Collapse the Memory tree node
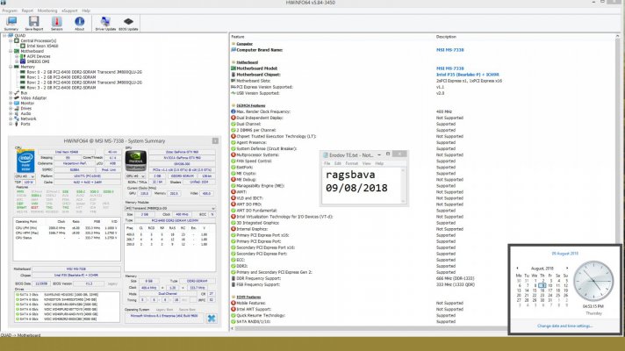625x351 pixels. click(x=11, y=67)
